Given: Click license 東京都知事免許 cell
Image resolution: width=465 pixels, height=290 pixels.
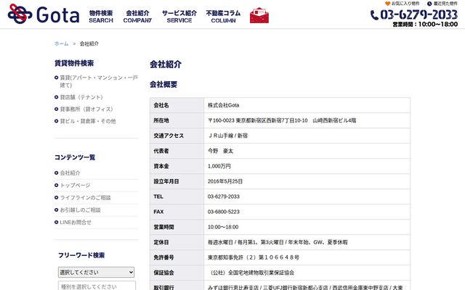Looking at the screenshot, I should tap(307, 257).
